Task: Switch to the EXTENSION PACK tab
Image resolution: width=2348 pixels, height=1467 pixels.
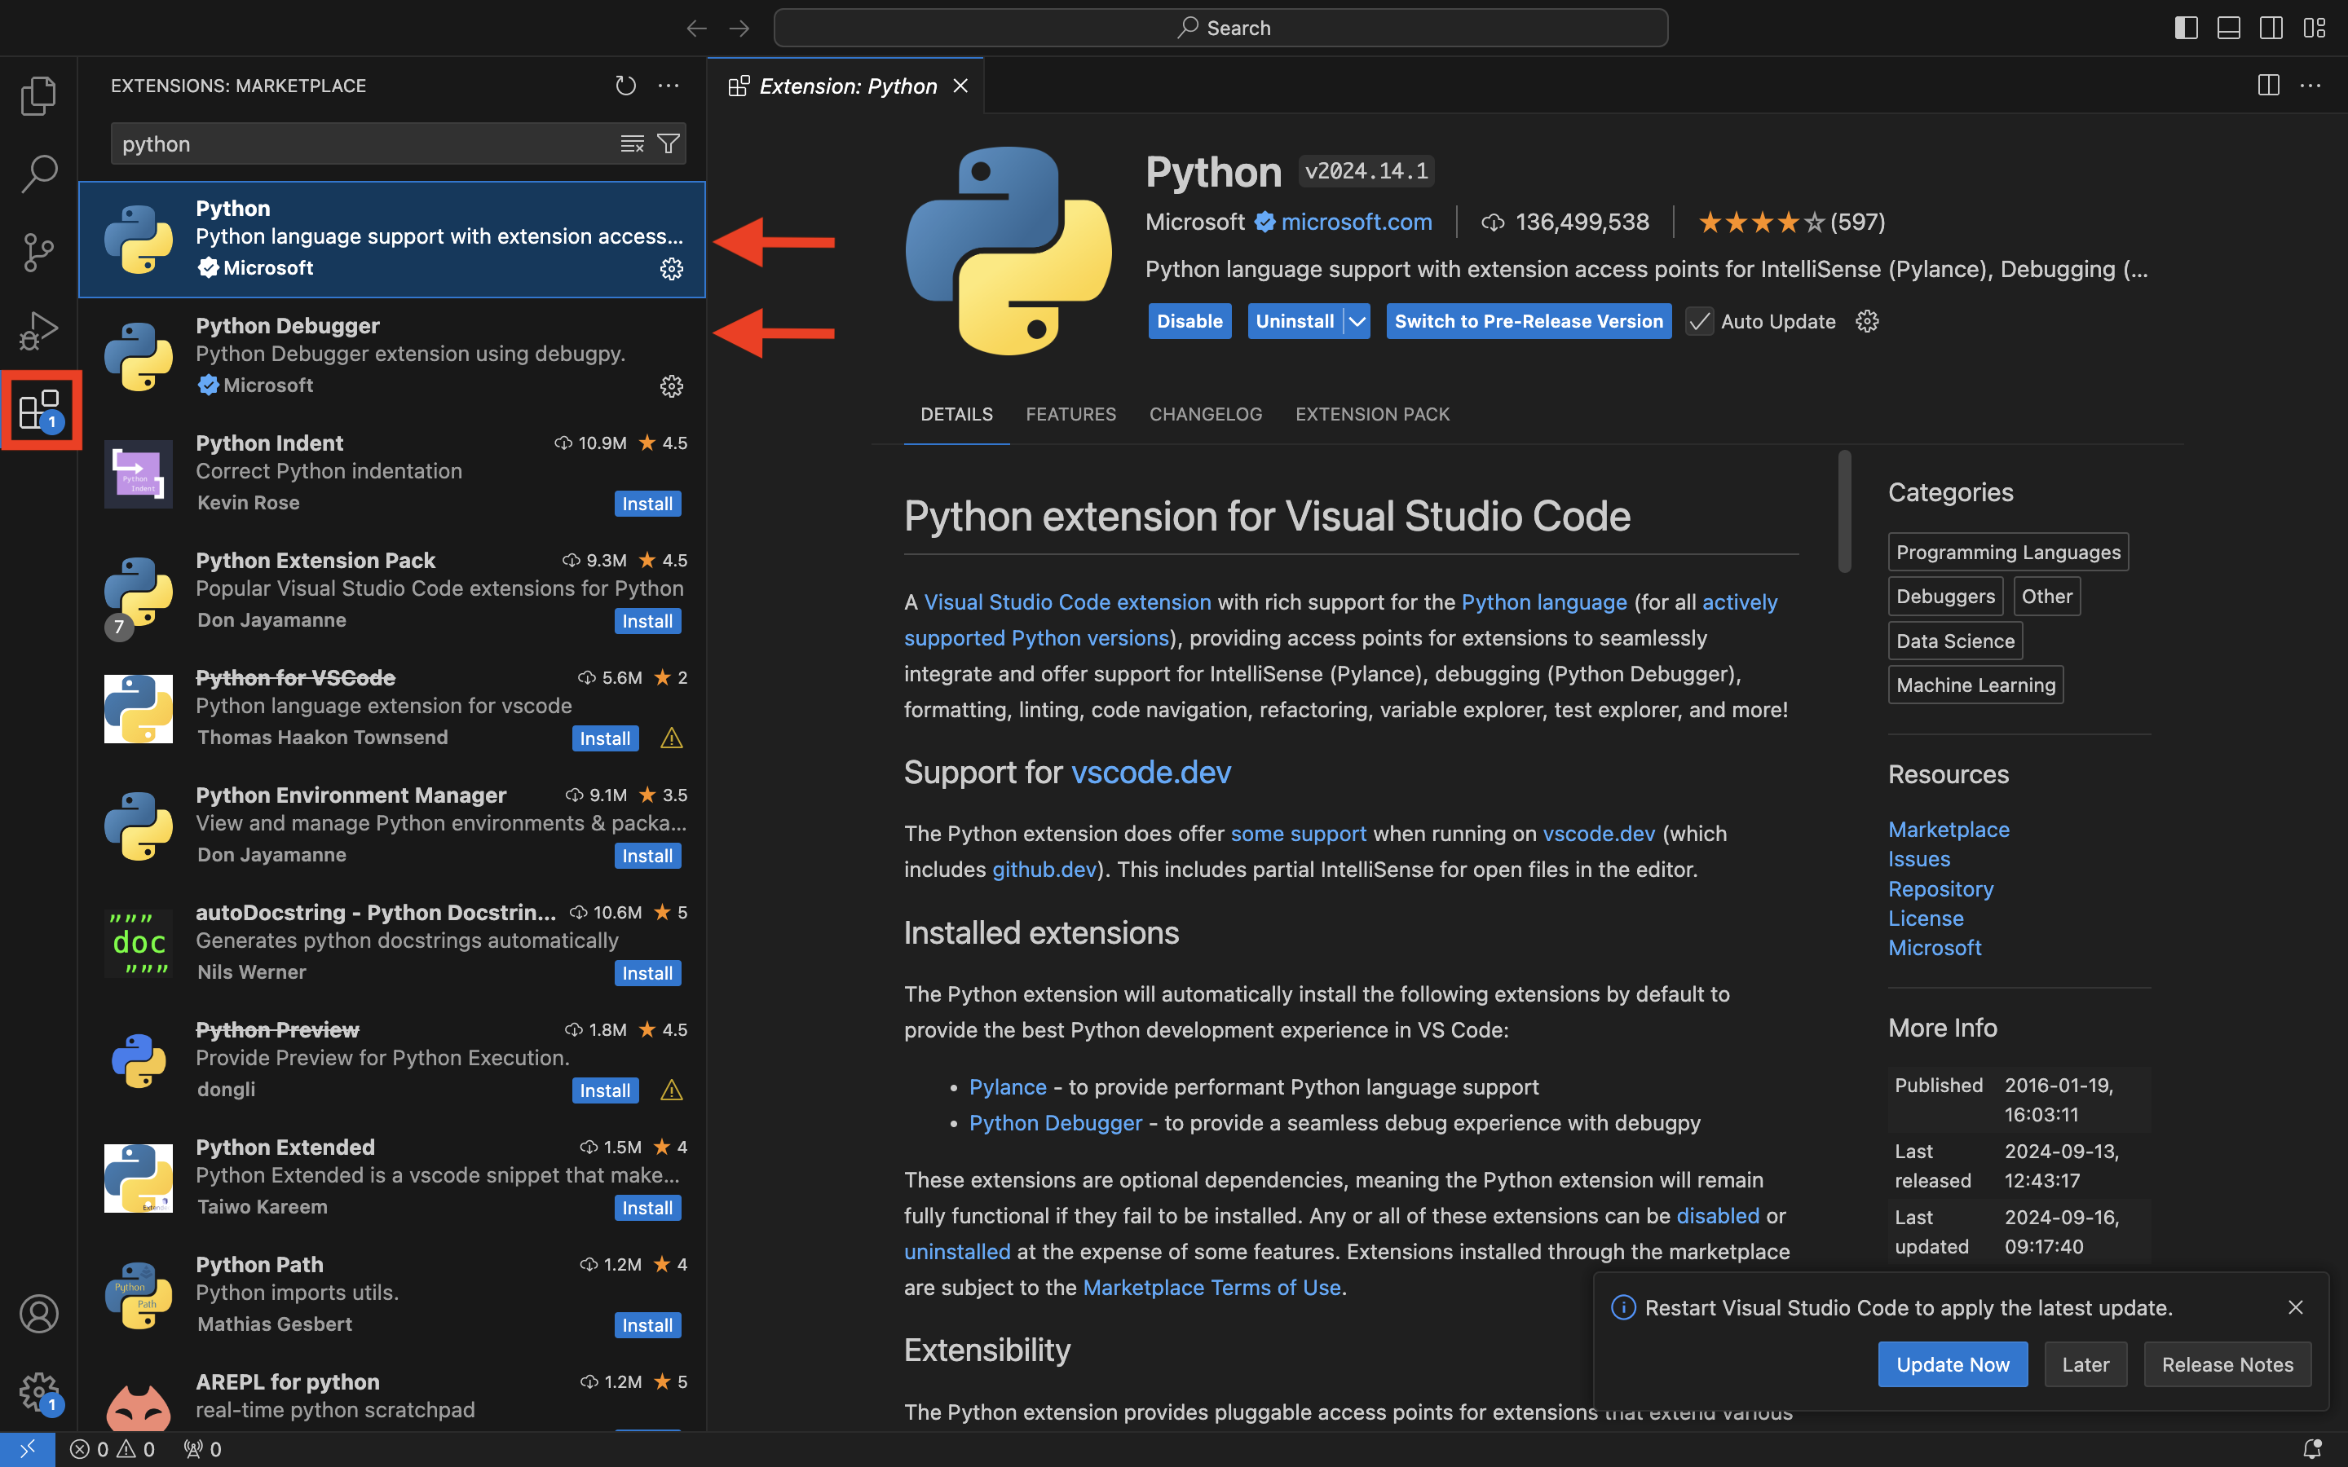Action: tap(1373, 414)
